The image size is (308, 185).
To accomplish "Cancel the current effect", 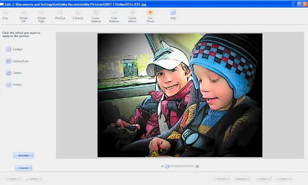I will (x=24, y=168).
